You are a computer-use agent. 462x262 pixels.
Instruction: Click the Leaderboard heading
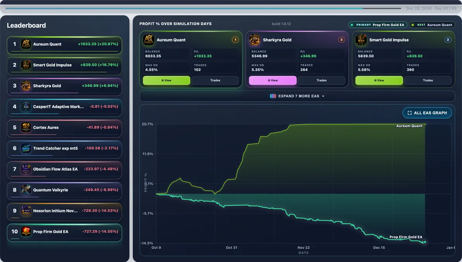click(x=26, y=25)
